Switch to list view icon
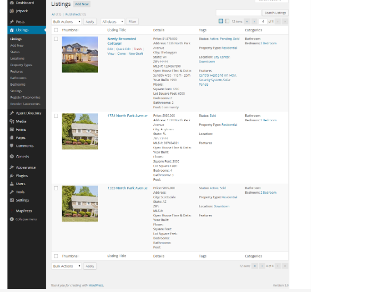This screenshot has height=292, width=366. coord(221,21)
